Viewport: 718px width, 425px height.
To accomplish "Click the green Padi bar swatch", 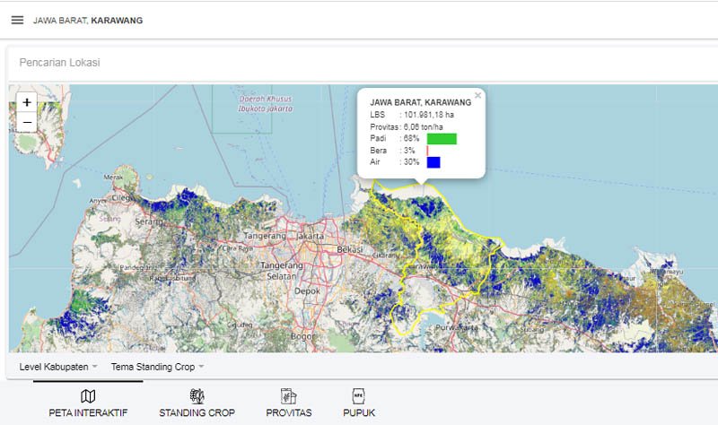I will click(442, 139).
